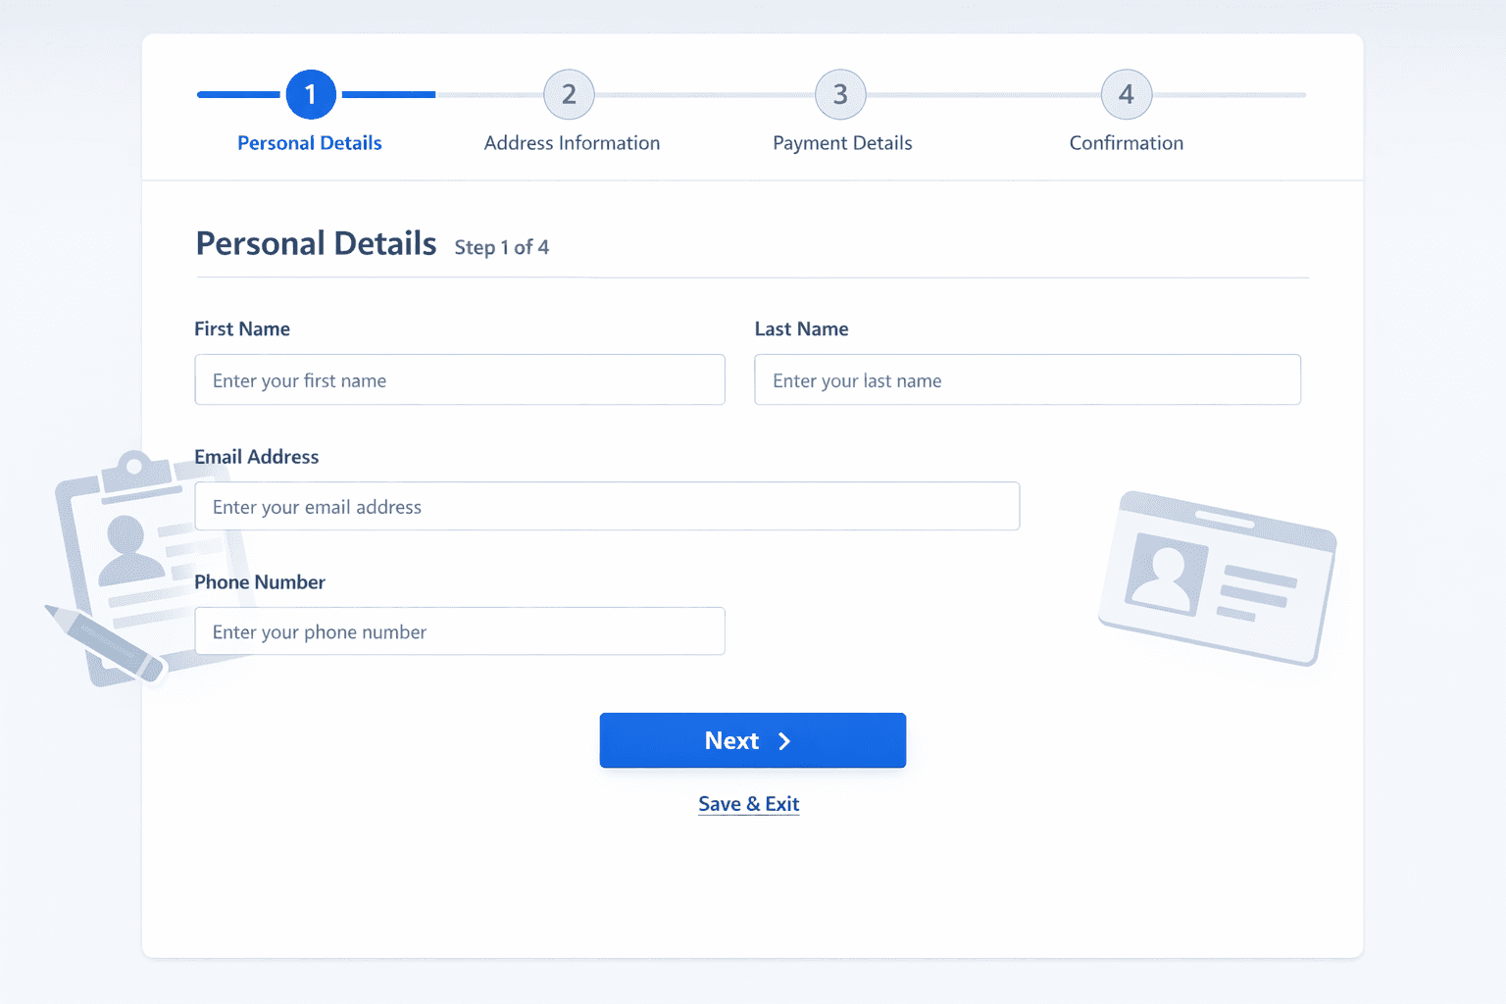The image size is (1506, 1004).
Task: Click the progress bar between steps 1 and 2
Action: pyautogui.click(x=441, y=94)
